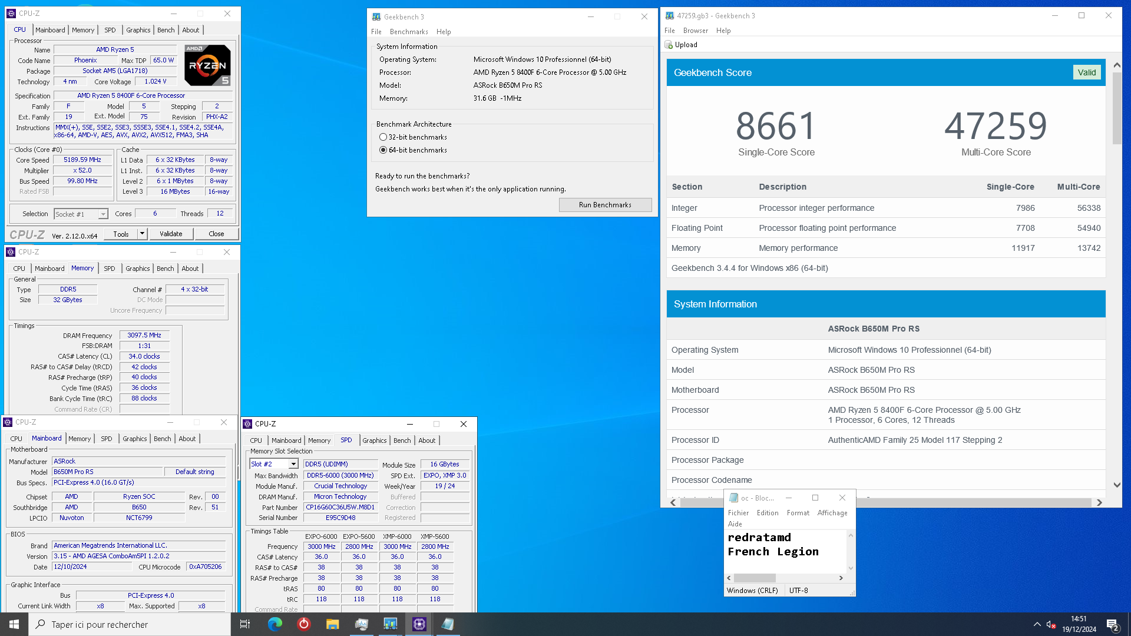The width and height of the screenshot is (1131, 636).
Task: Open Bench tab in the SPD CPU-Z window
Action: [x=402, y=440]
